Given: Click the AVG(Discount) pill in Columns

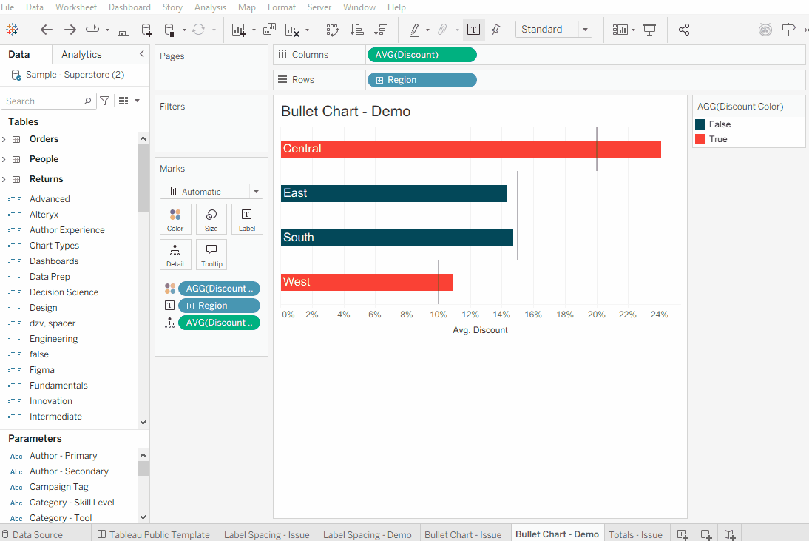Looking at the screenshot, I should [x=422, y=55].
